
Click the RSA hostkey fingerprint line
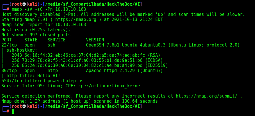[86, 55]
